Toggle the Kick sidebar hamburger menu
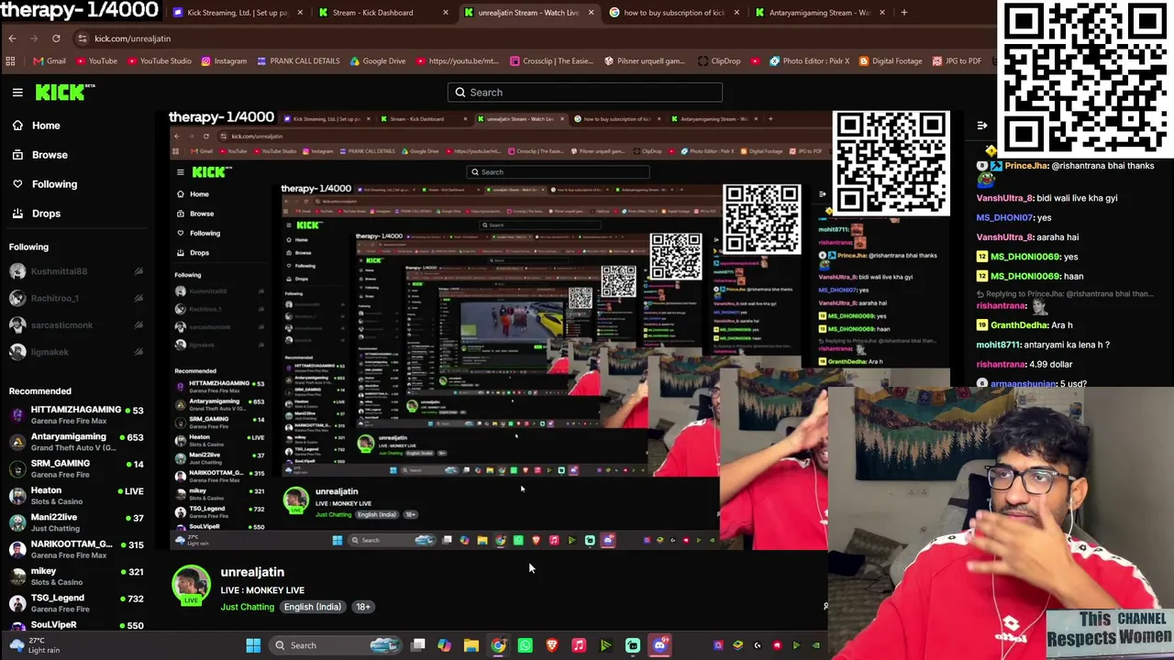 [17, 93]
